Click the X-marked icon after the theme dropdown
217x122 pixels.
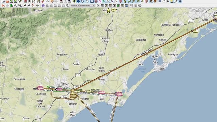(x=98, y=5)
